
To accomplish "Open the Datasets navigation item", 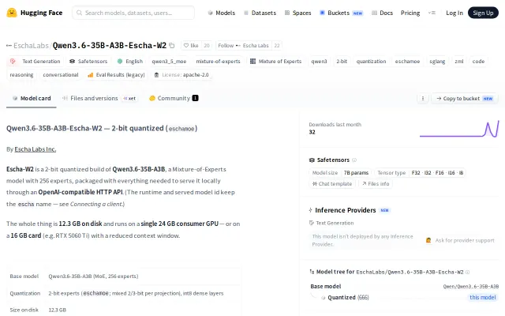I will [260, 13].
